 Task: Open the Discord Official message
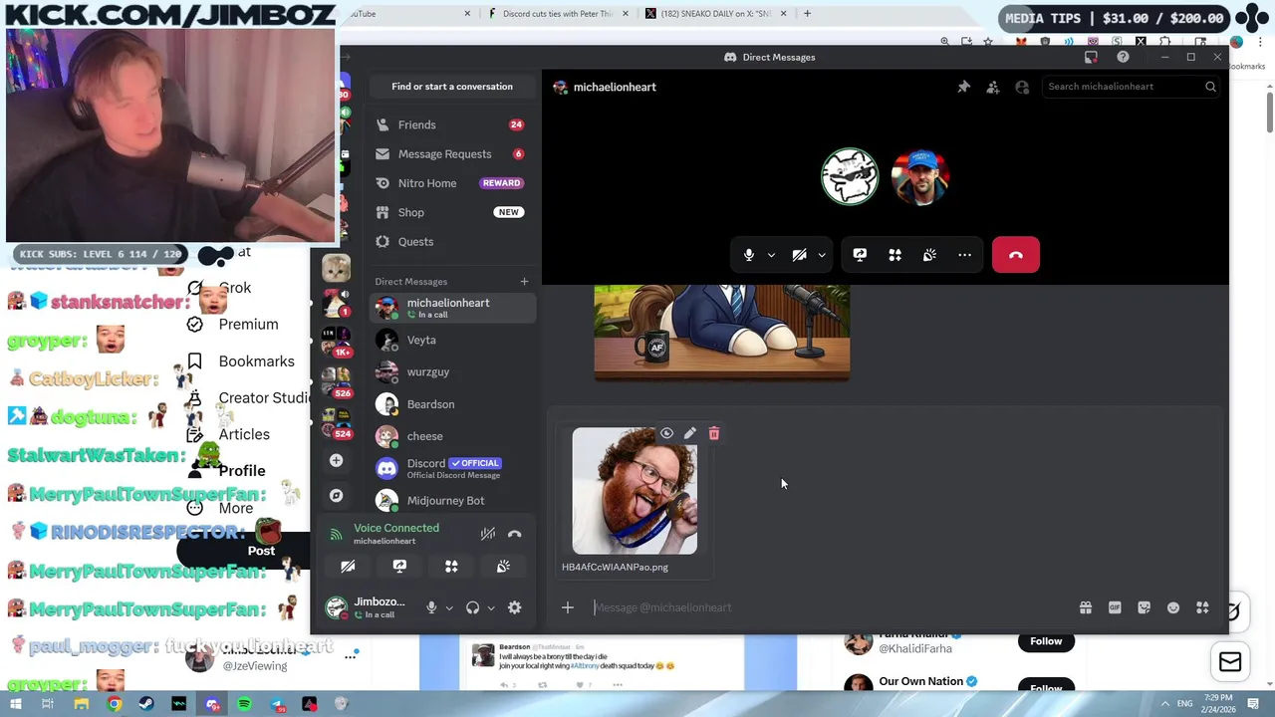pyautogui.click(x=452, y=468)
